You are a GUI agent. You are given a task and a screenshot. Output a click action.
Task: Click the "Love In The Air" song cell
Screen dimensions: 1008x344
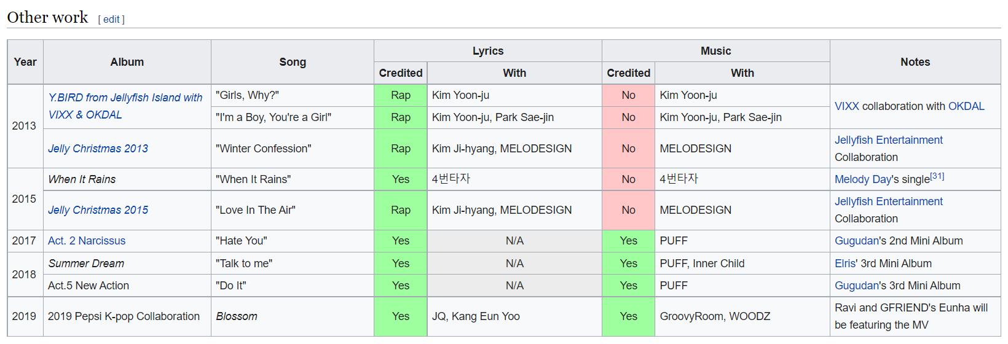click(293, 210)
